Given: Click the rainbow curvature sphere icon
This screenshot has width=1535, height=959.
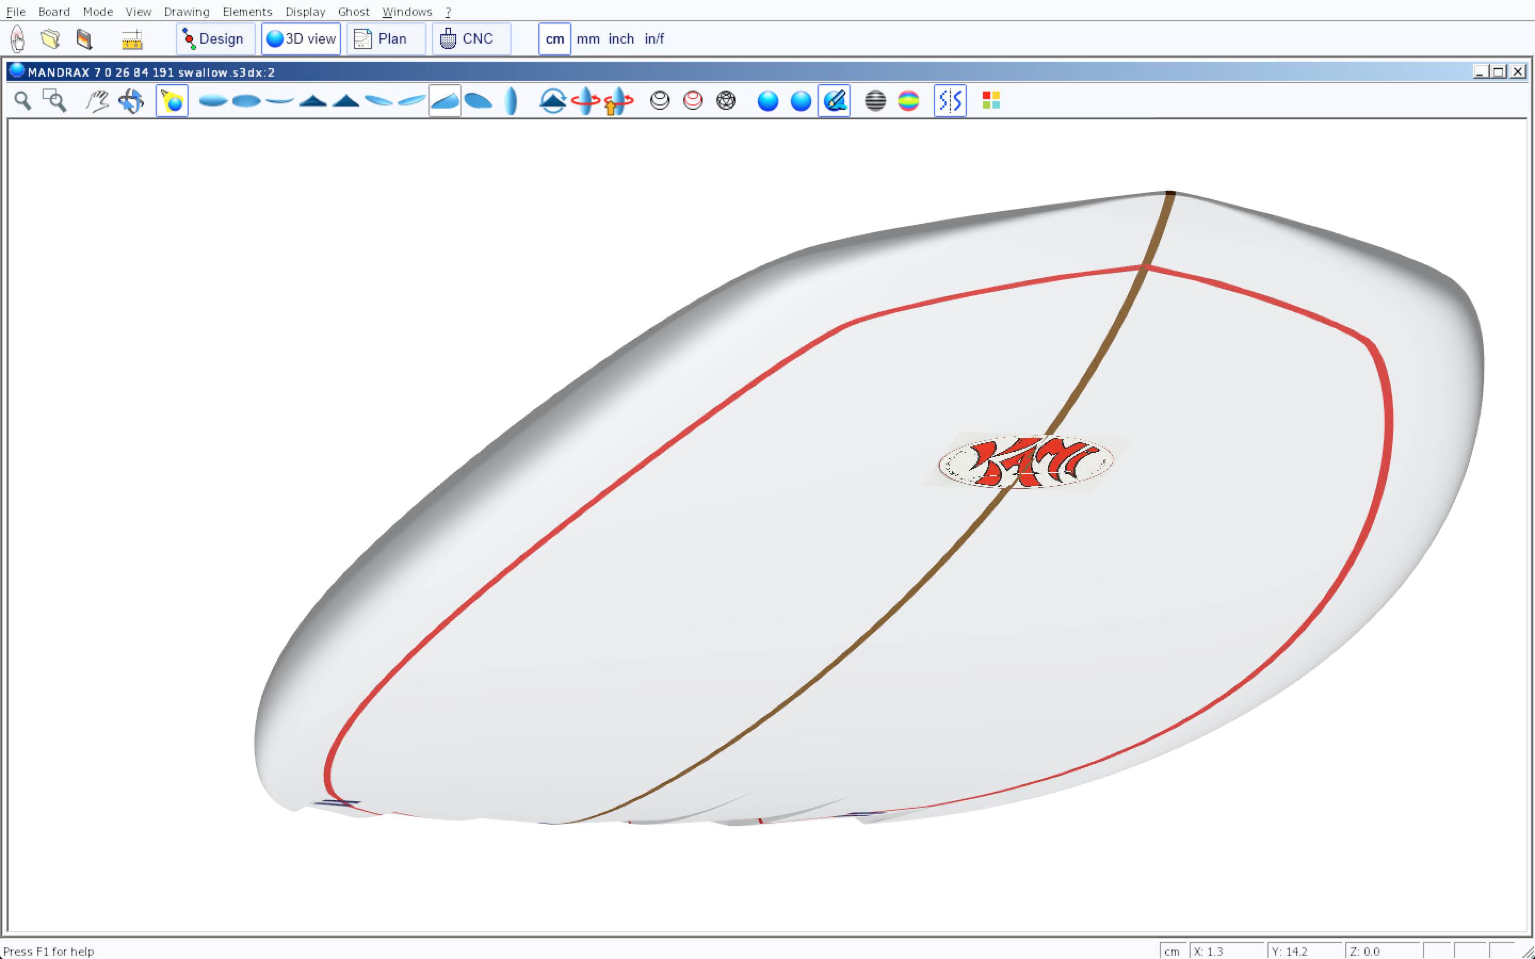Looking at the screenshot, I should point(908,101).
